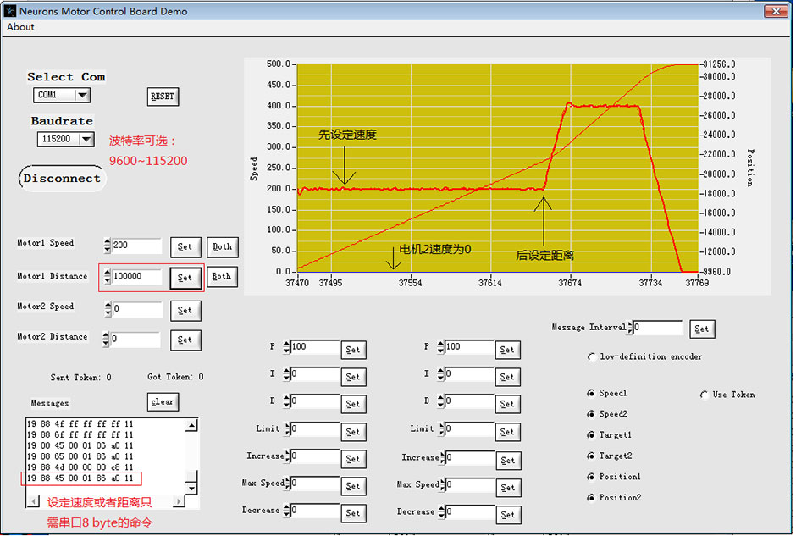This screenshot has width=796, height=536.
Task: Set the Motor1 Speed value
Action: coord(185,247)
